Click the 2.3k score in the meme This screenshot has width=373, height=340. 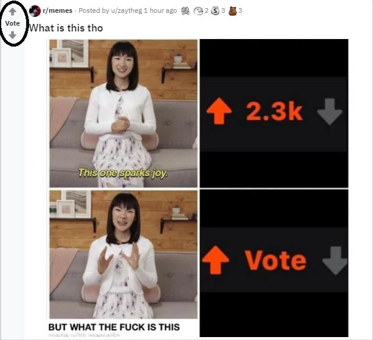(274, 111)
